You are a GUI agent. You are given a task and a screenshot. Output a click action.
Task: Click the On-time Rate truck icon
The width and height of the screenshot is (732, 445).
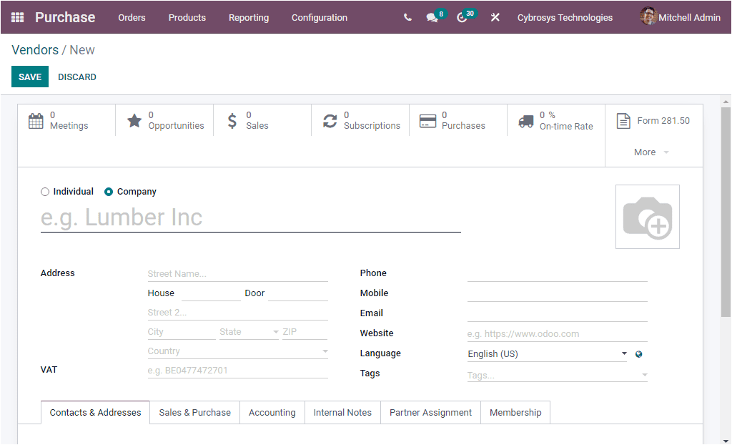[525, 120]
